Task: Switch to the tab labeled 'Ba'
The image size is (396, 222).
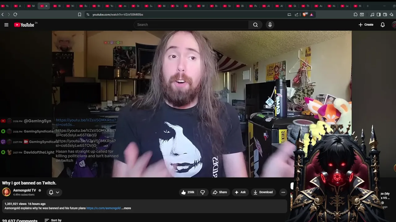Action: point(83,6)
